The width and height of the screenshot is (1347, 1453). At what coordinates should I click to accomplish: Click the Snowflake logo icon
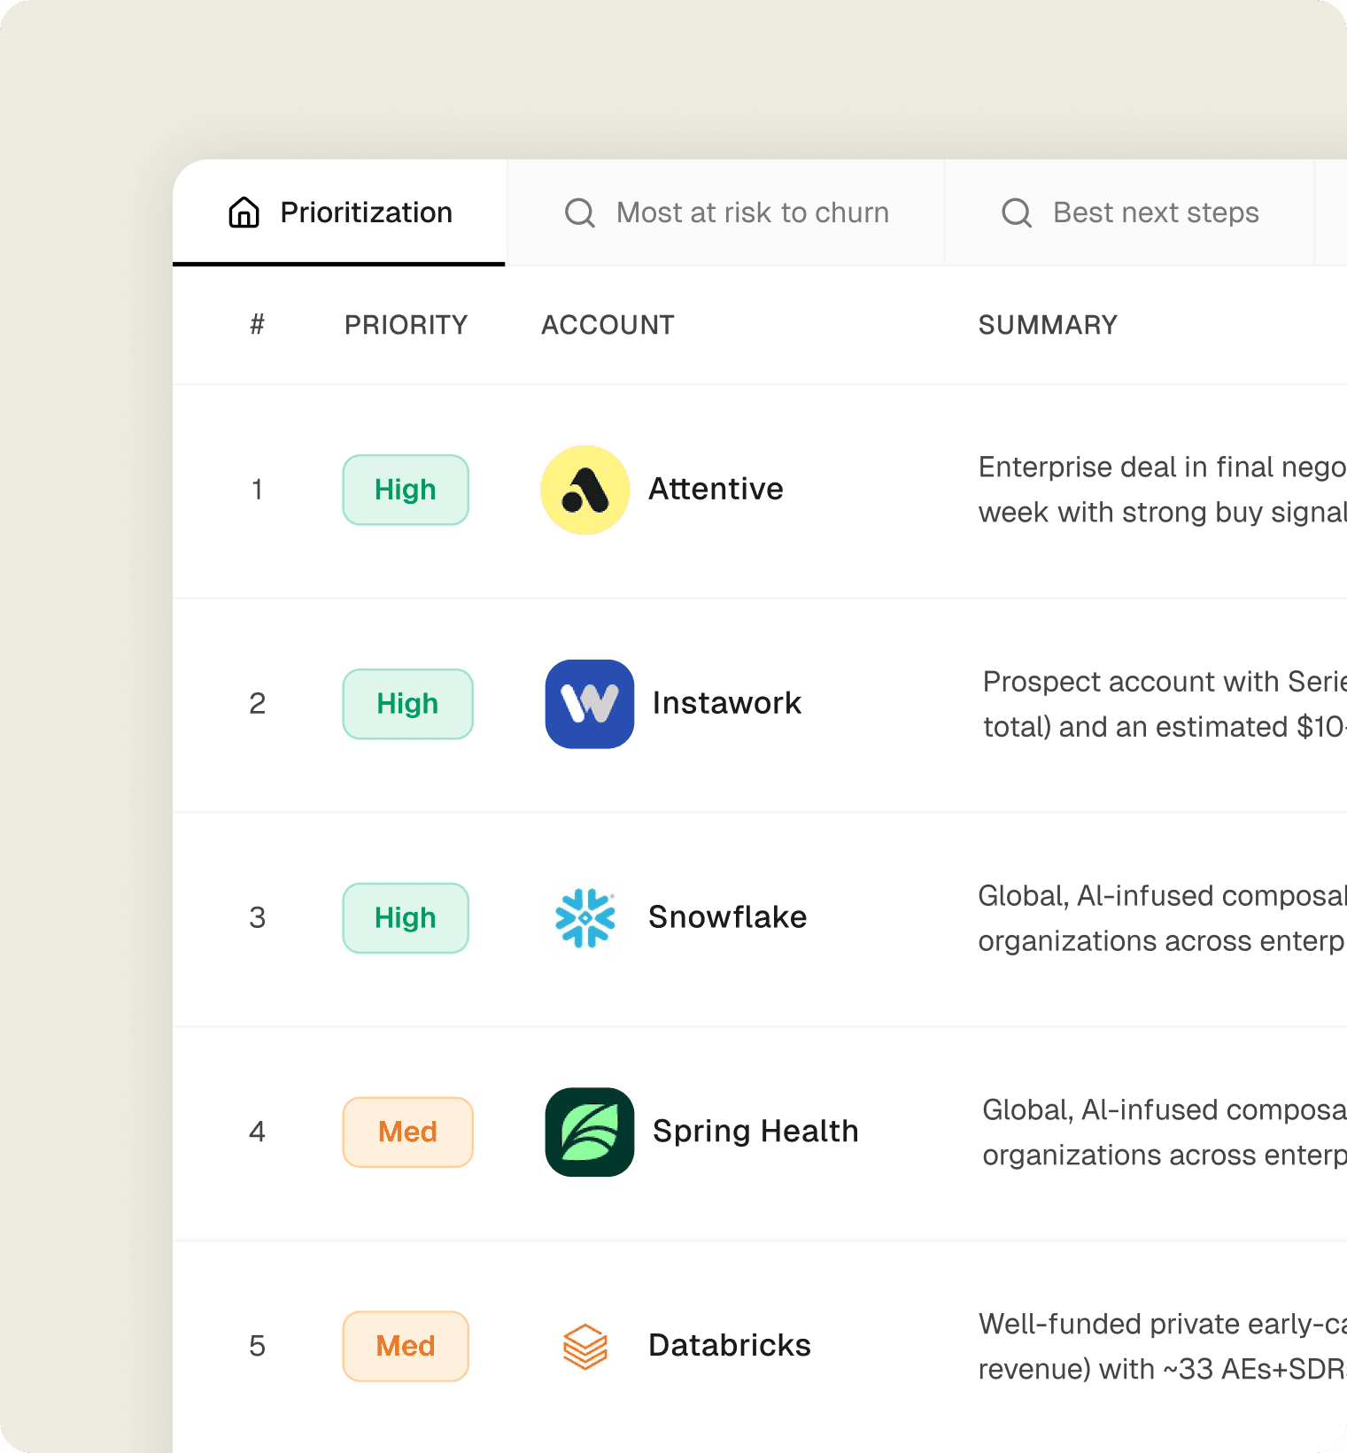tap(585, 918)
